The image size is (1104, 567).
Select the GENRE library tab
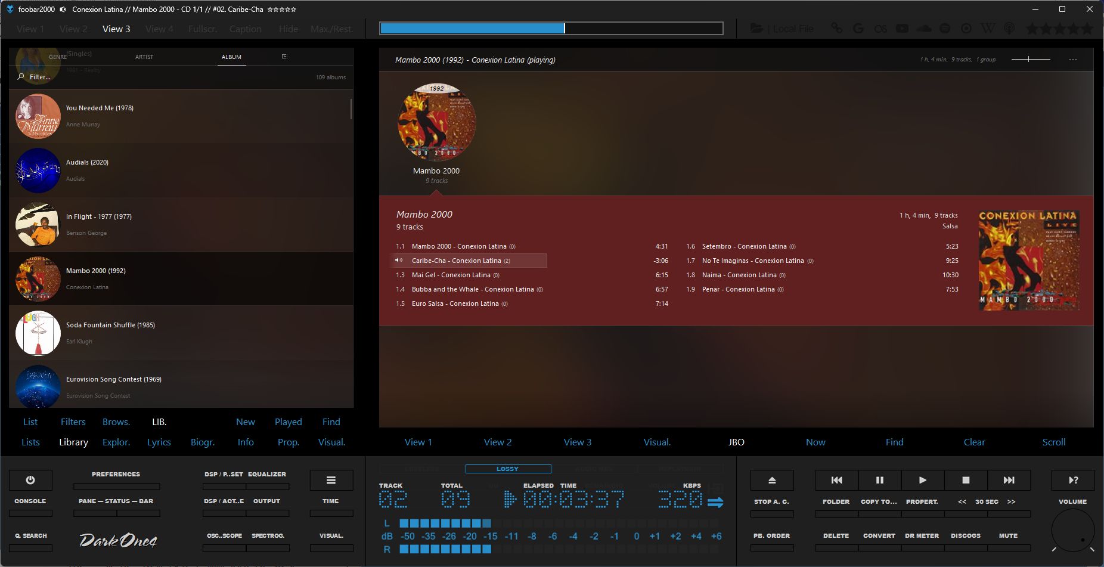point(58,57)
